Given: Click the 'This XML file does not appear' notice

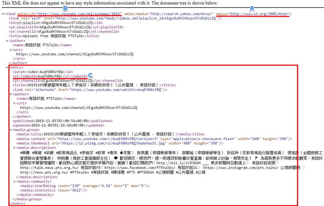Looking at the screenshot, I should pyautogui.click(x=110, y=3).
